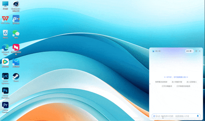
Task: Focus the assistant chat input field
Action: pyautogui.click(x=176, y=116)
